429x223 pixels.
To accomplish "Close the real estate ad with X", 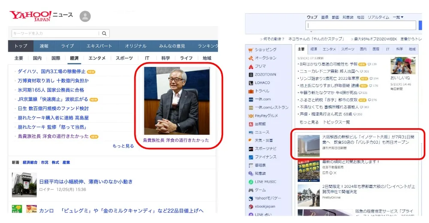I will (x=335, y=173).
